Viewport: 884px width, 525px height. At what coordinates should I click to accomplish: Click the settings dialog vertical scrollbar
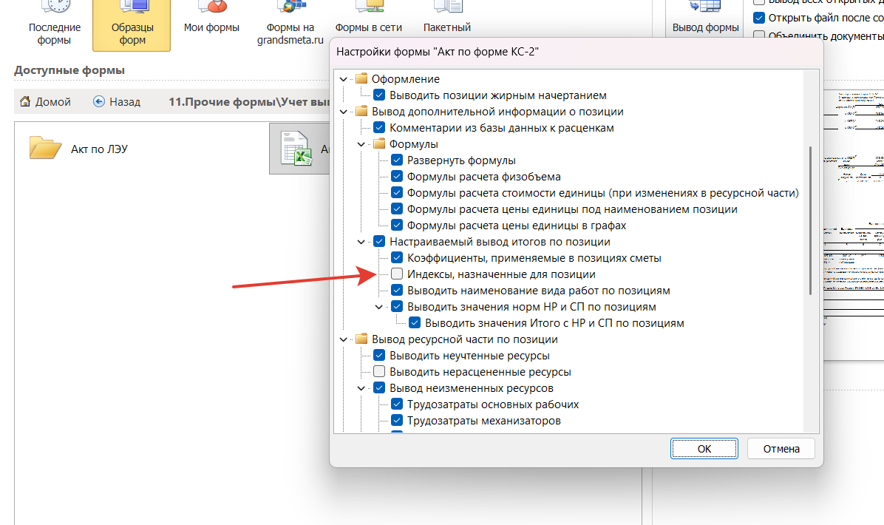[810, 220]
